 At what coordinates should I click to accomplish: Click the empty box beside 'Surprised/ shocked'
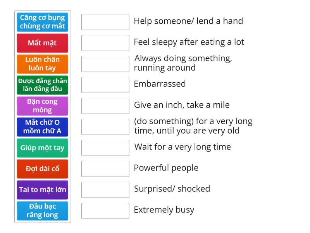coord(105,190)
